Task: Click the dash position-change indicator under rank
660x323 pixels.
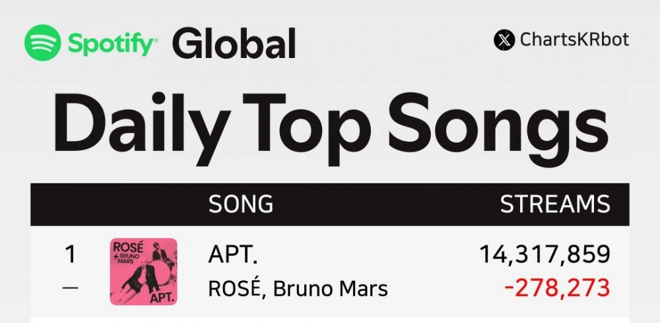Action: (70, 287)
